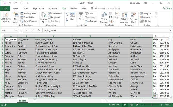The image size is (173, 107).
Task: Click the Relationships icon
Action: tap(116, 17)
